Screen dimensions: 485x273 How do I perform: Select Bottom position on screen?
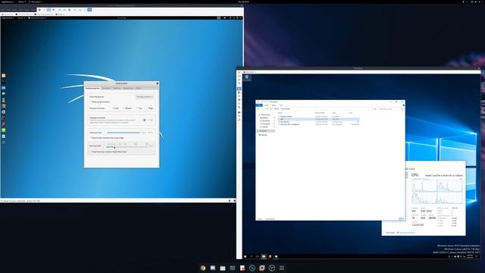click(x=127, y=108)
